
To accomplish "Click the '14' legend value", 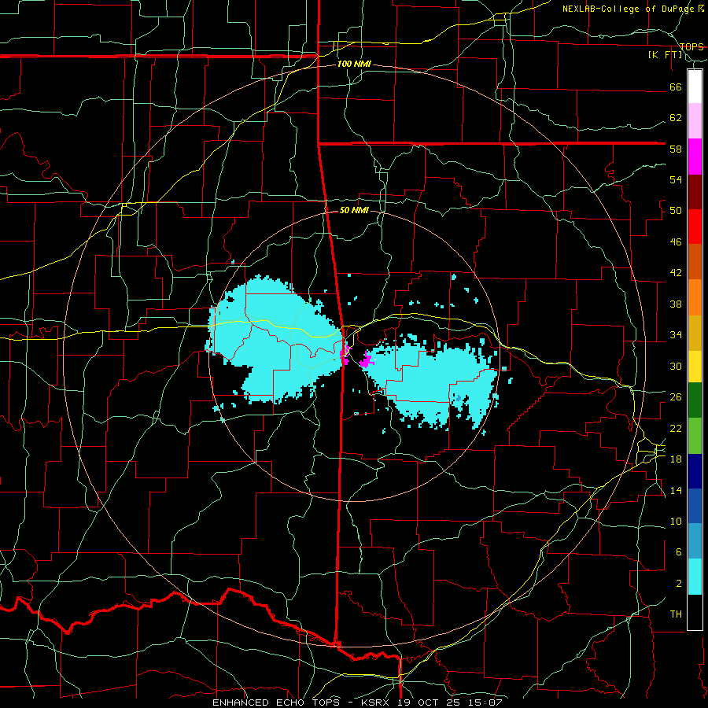I will point(676,490).
